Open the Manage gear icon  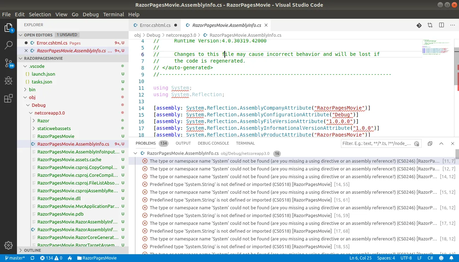click(x=8, y=245)
